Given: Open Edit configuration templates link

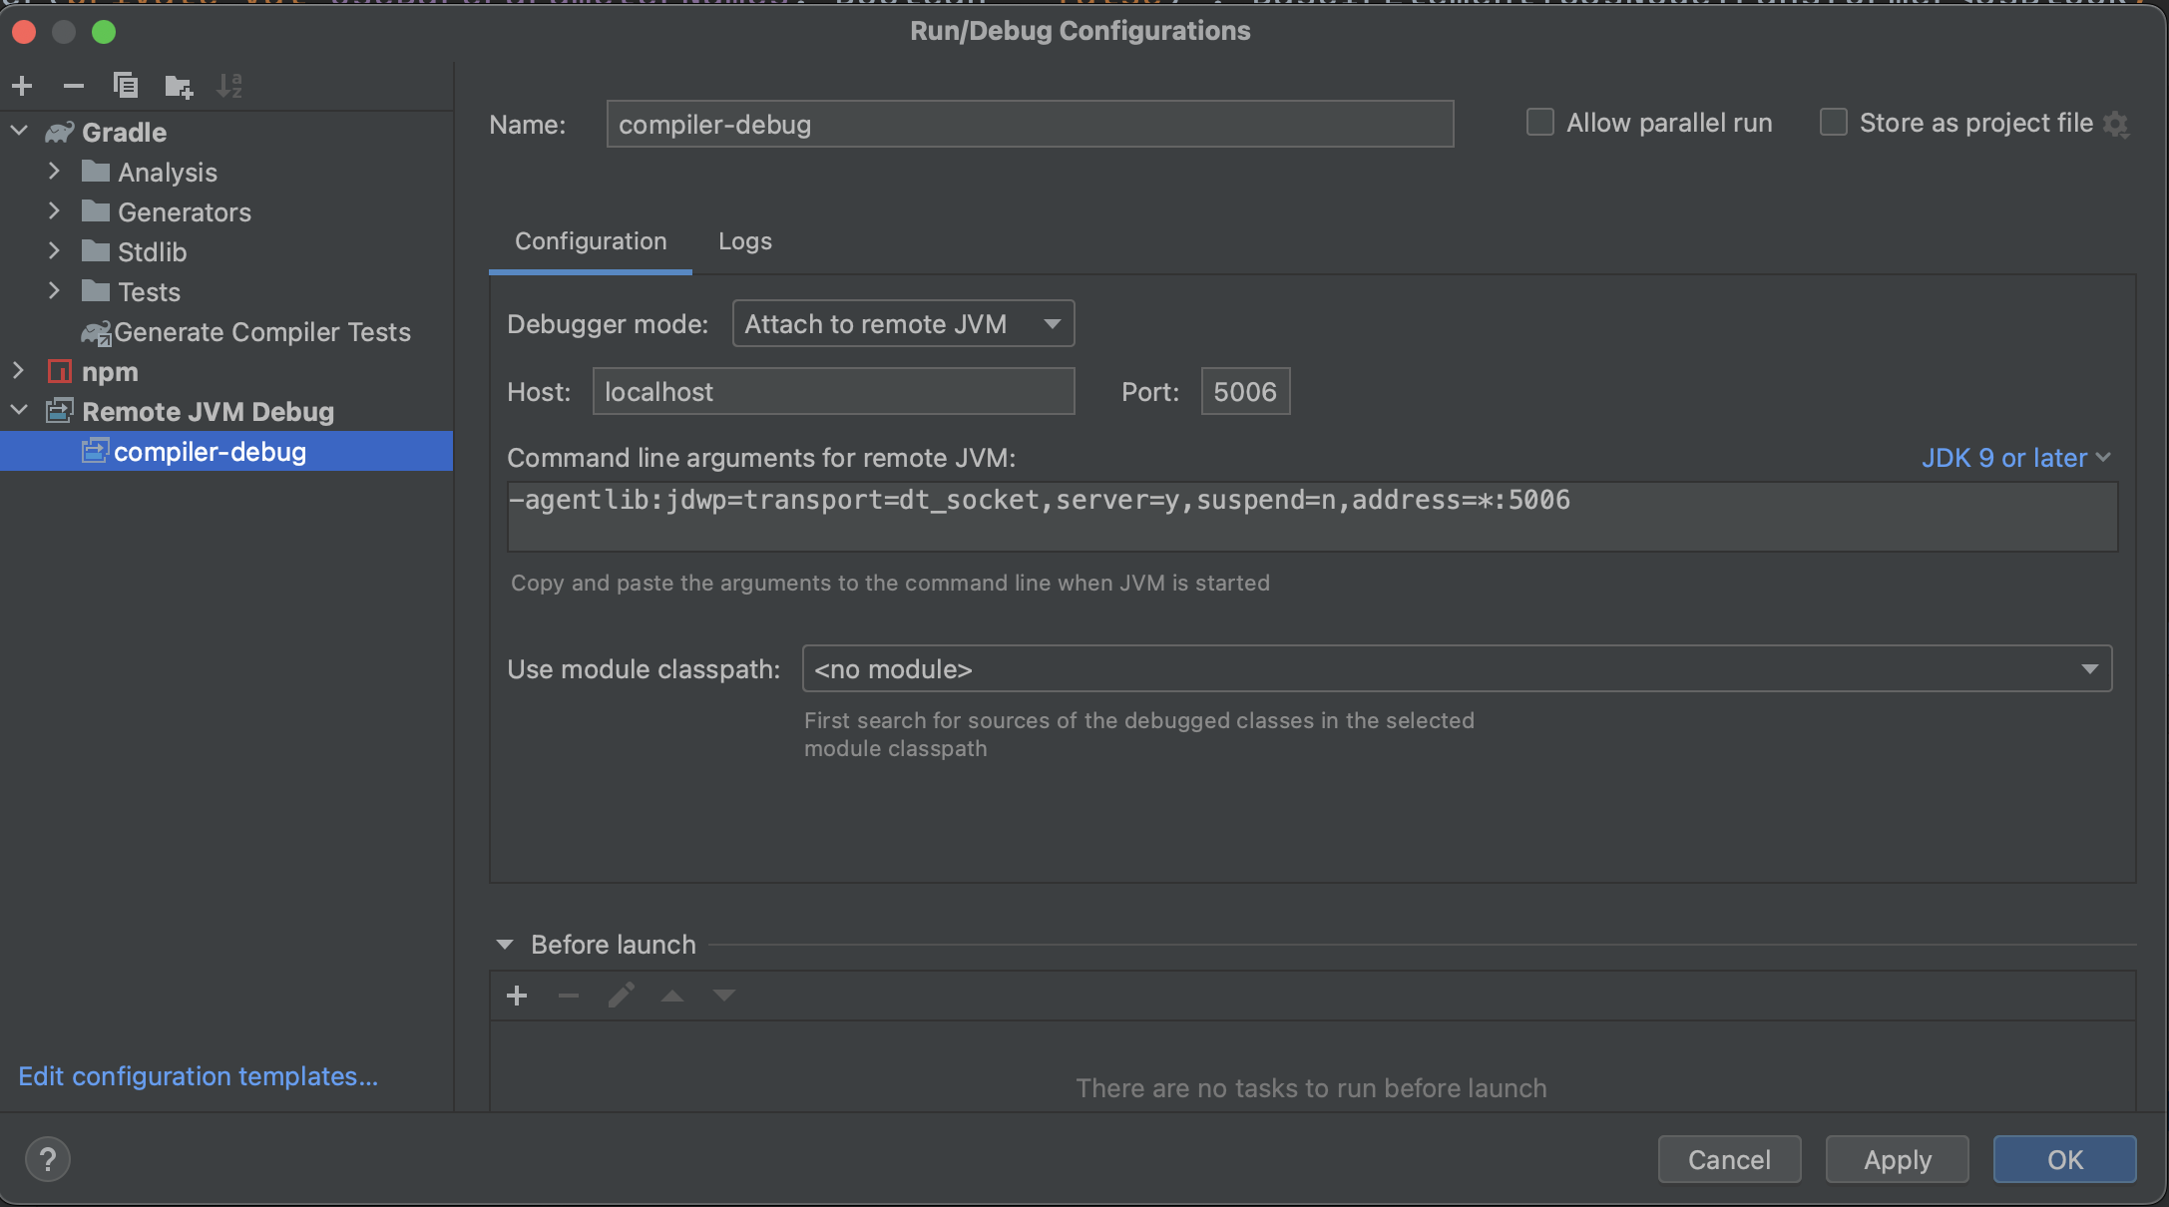Looking at the screenshot, I should pyautogui.click(x=198, y=1076).
